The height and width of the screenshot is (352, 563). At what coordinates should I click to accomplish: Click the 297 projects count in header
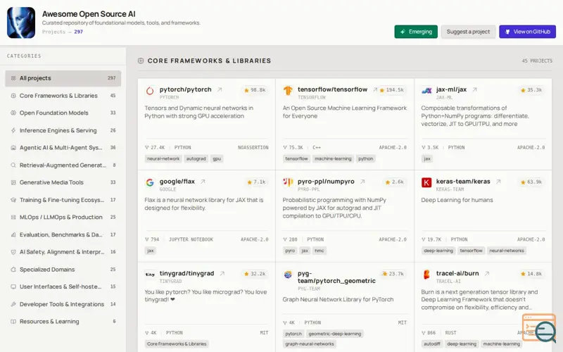79,32
